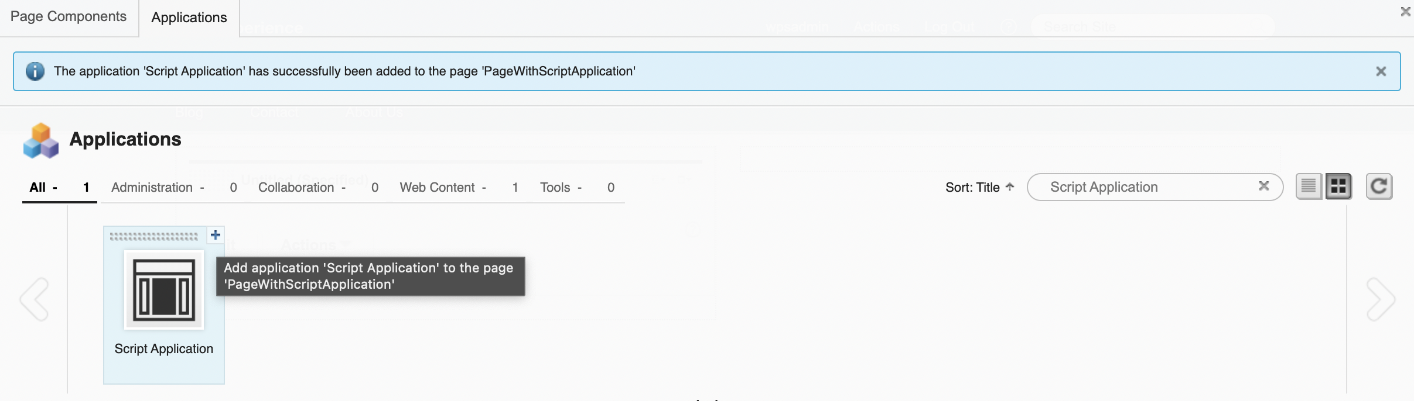Viewport: 1414px width, 401px height.
Task: Switch to grid tile view
Action: click(x=1338, y=186)
